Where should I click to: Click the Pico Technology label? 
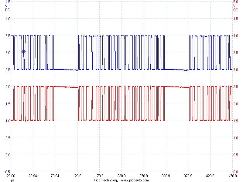(106, 180)
